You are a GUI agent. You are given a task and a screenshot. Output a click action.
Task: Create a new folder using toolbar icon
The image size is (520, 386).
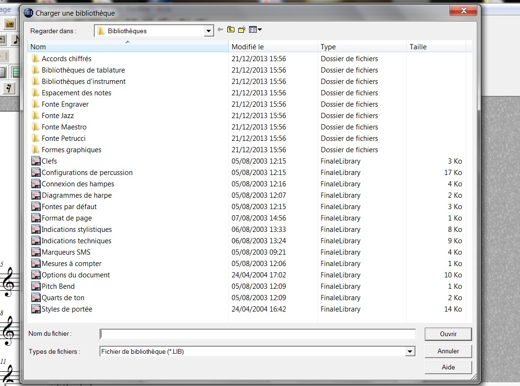coord(242,30)
